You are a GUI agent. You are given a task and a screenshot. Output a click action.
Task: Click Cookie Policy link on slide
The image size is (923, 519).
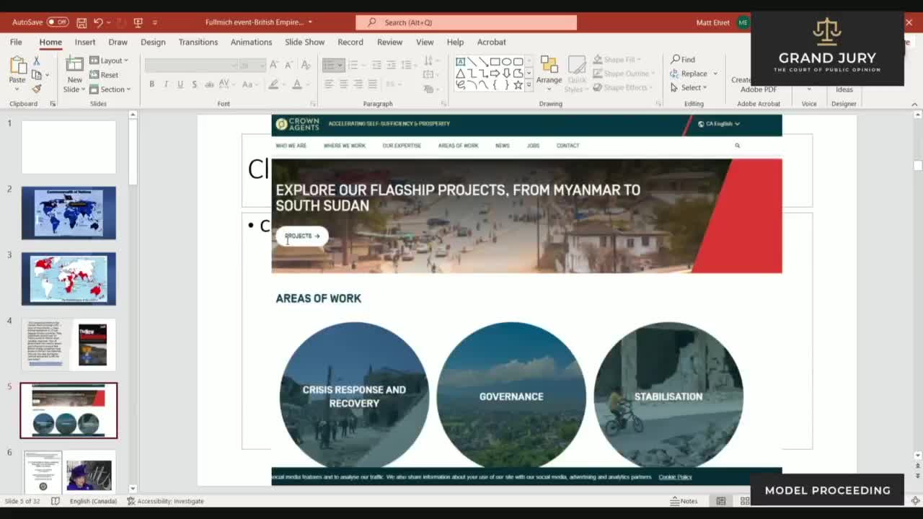pyautogui.click(x=675, y=476)
